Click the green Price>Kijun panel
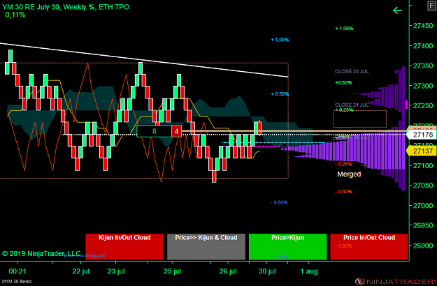Screen dimensions: 437x286 [287, 247]
